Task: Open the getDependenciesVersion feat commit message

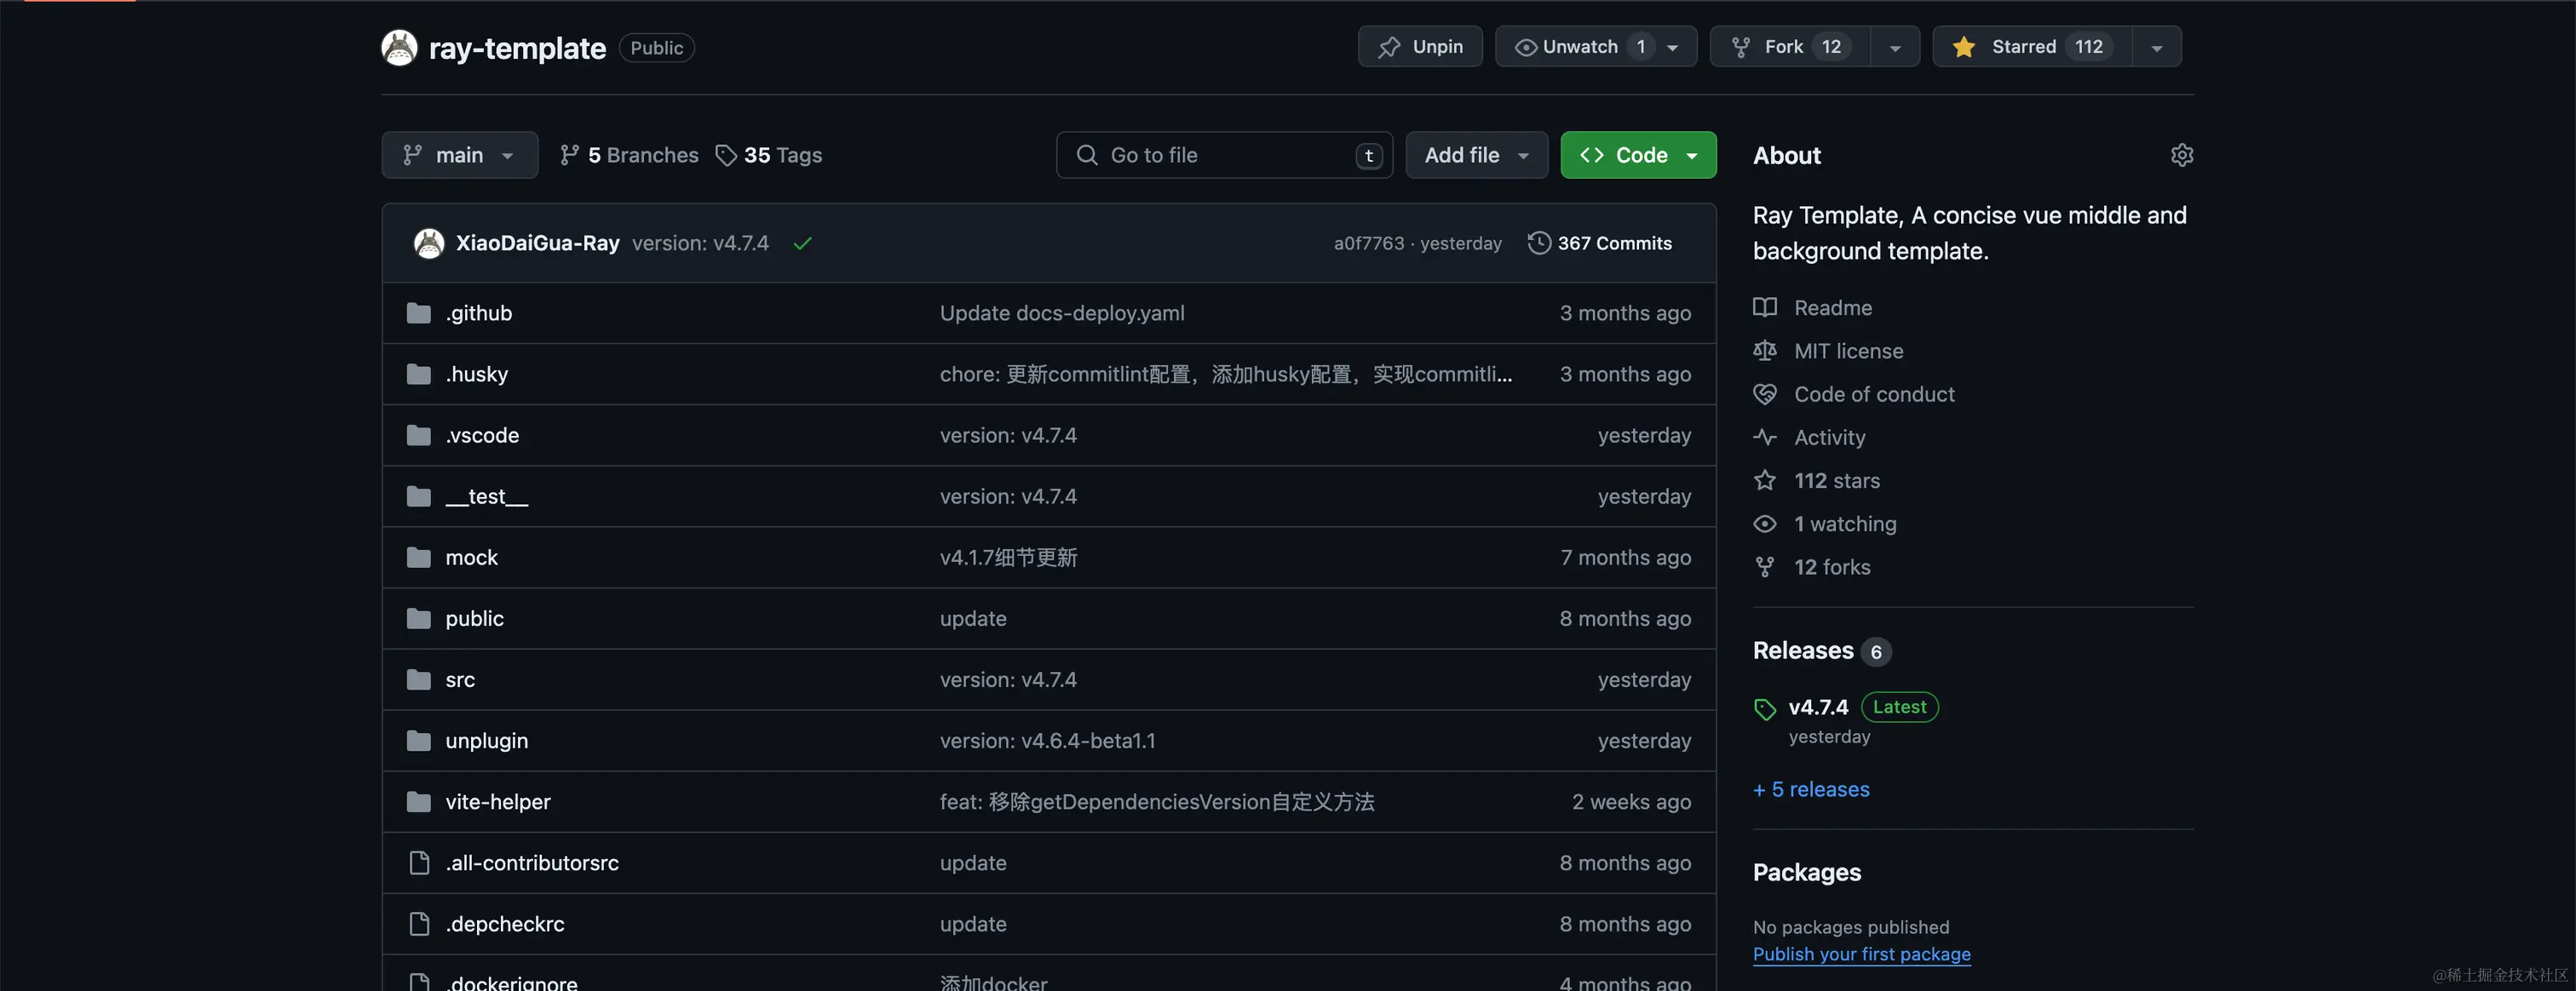Action: click(1157, 801)
